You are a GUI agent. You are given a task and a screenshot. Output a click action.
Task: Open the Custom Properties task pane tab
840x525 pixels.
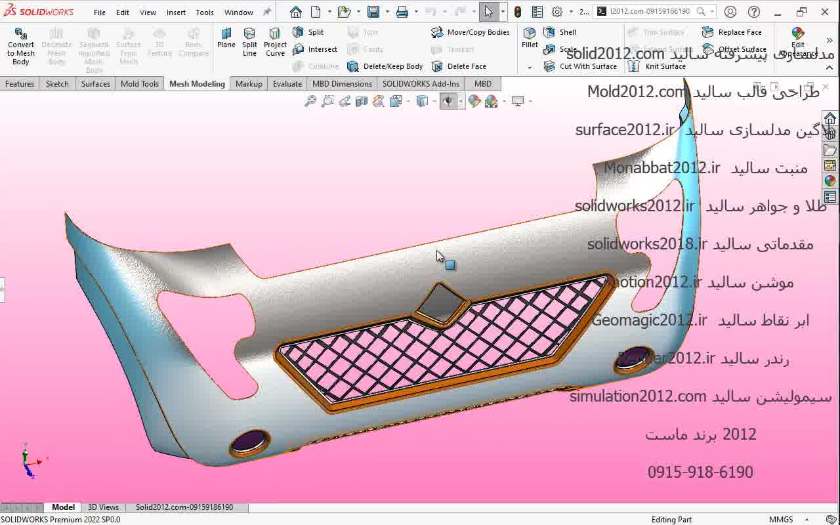[x=830, y=197]
